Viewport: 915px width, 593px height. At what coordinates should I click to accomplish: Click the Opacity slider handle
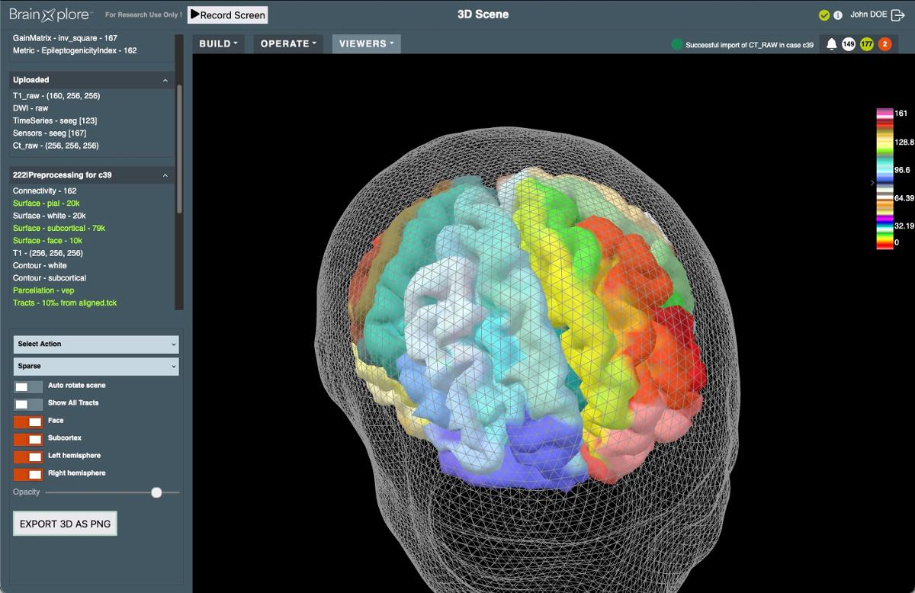tap(156, 492)
